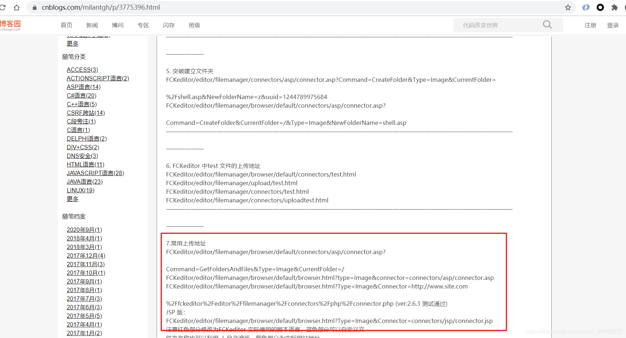Open the 博客园 site logo
Viewport: 626px width, 338px height.
(x=10, y=25)
